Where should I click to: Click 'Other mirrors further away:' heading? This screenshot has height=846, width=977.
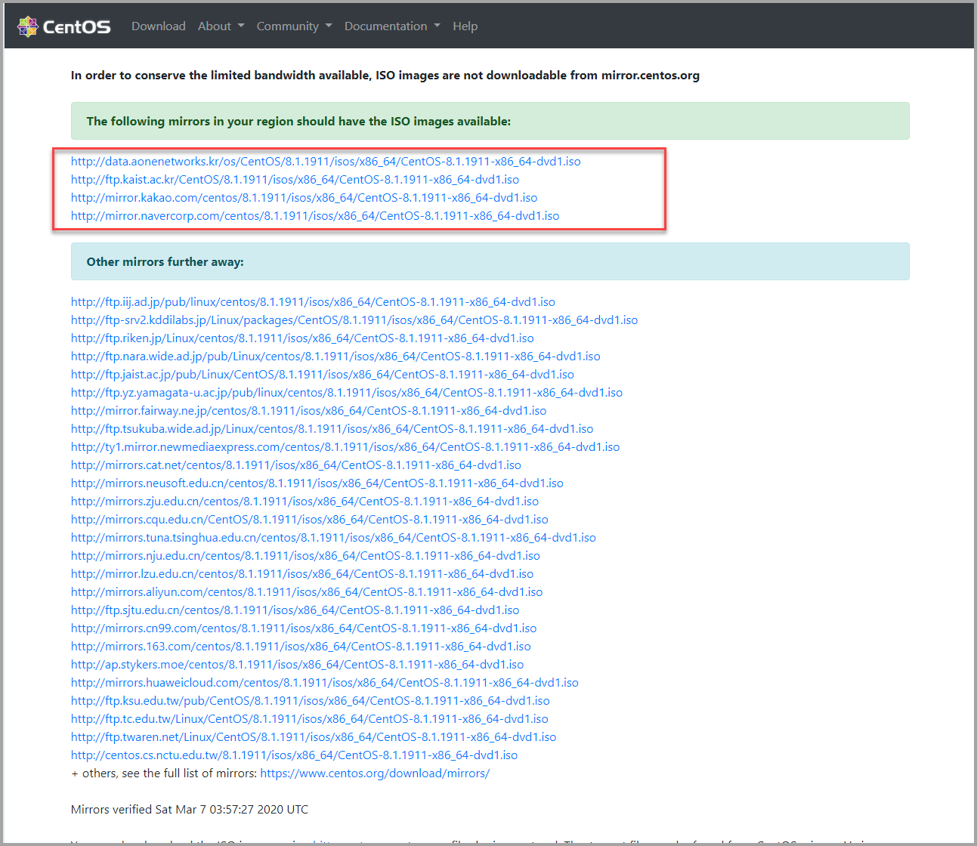click(165, 262)
